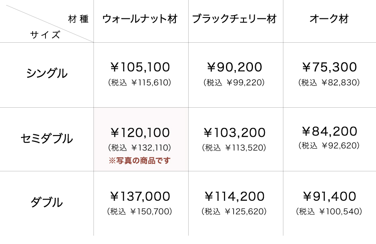Select the セミダブル row label
This screenshot has height=244, width=376.
click(47, 138)
